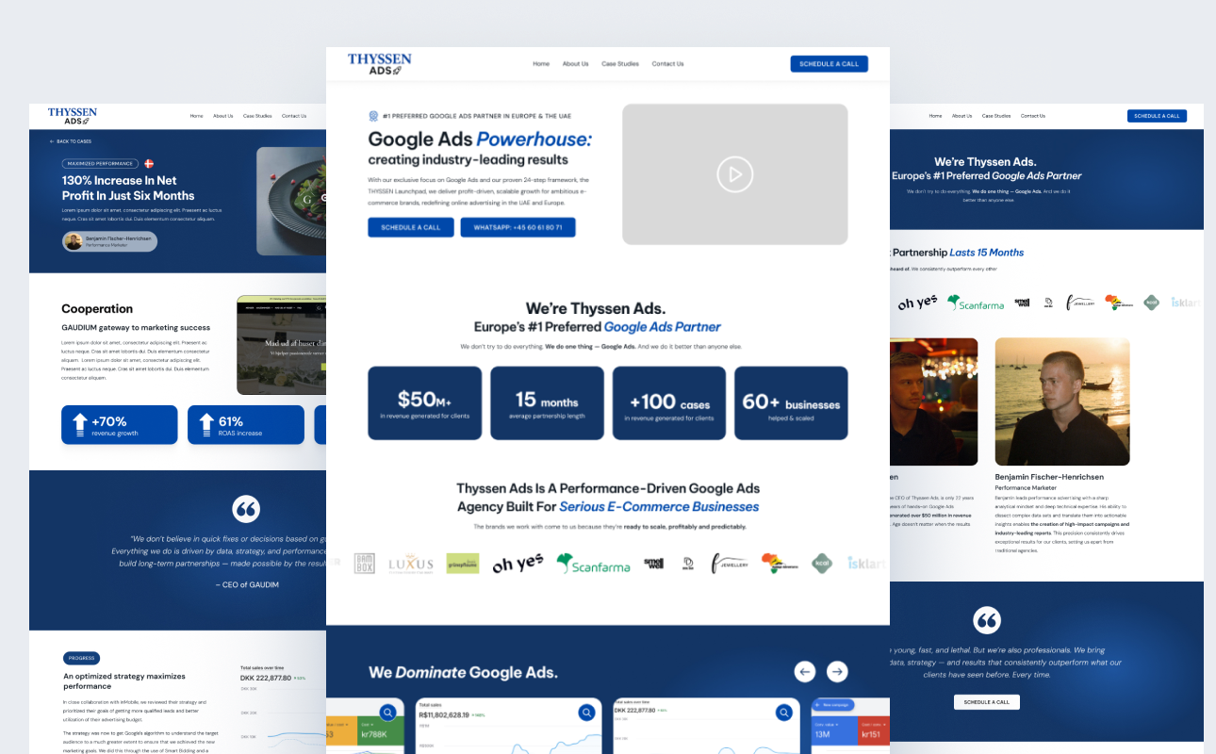Go to Home in right page navigation
The height and width of the screenshot is (754, 1216).
pos(935,116)
